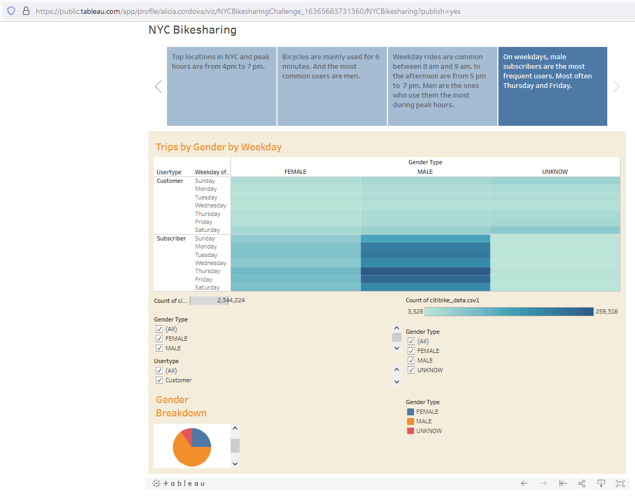Toggle left Gender Type (All) checkbox

coord(159,329)
